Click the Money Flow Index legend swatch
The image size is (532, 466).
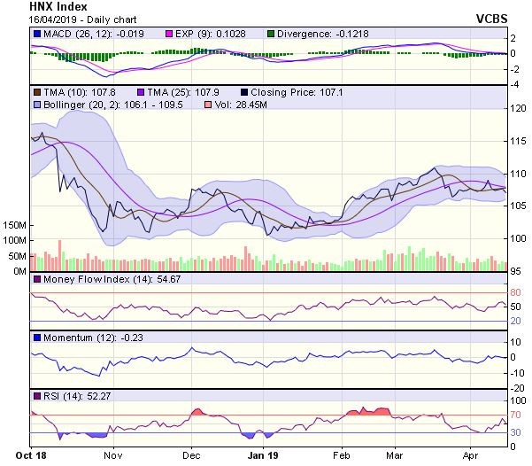pyautogui.click(x=37, y=280)
